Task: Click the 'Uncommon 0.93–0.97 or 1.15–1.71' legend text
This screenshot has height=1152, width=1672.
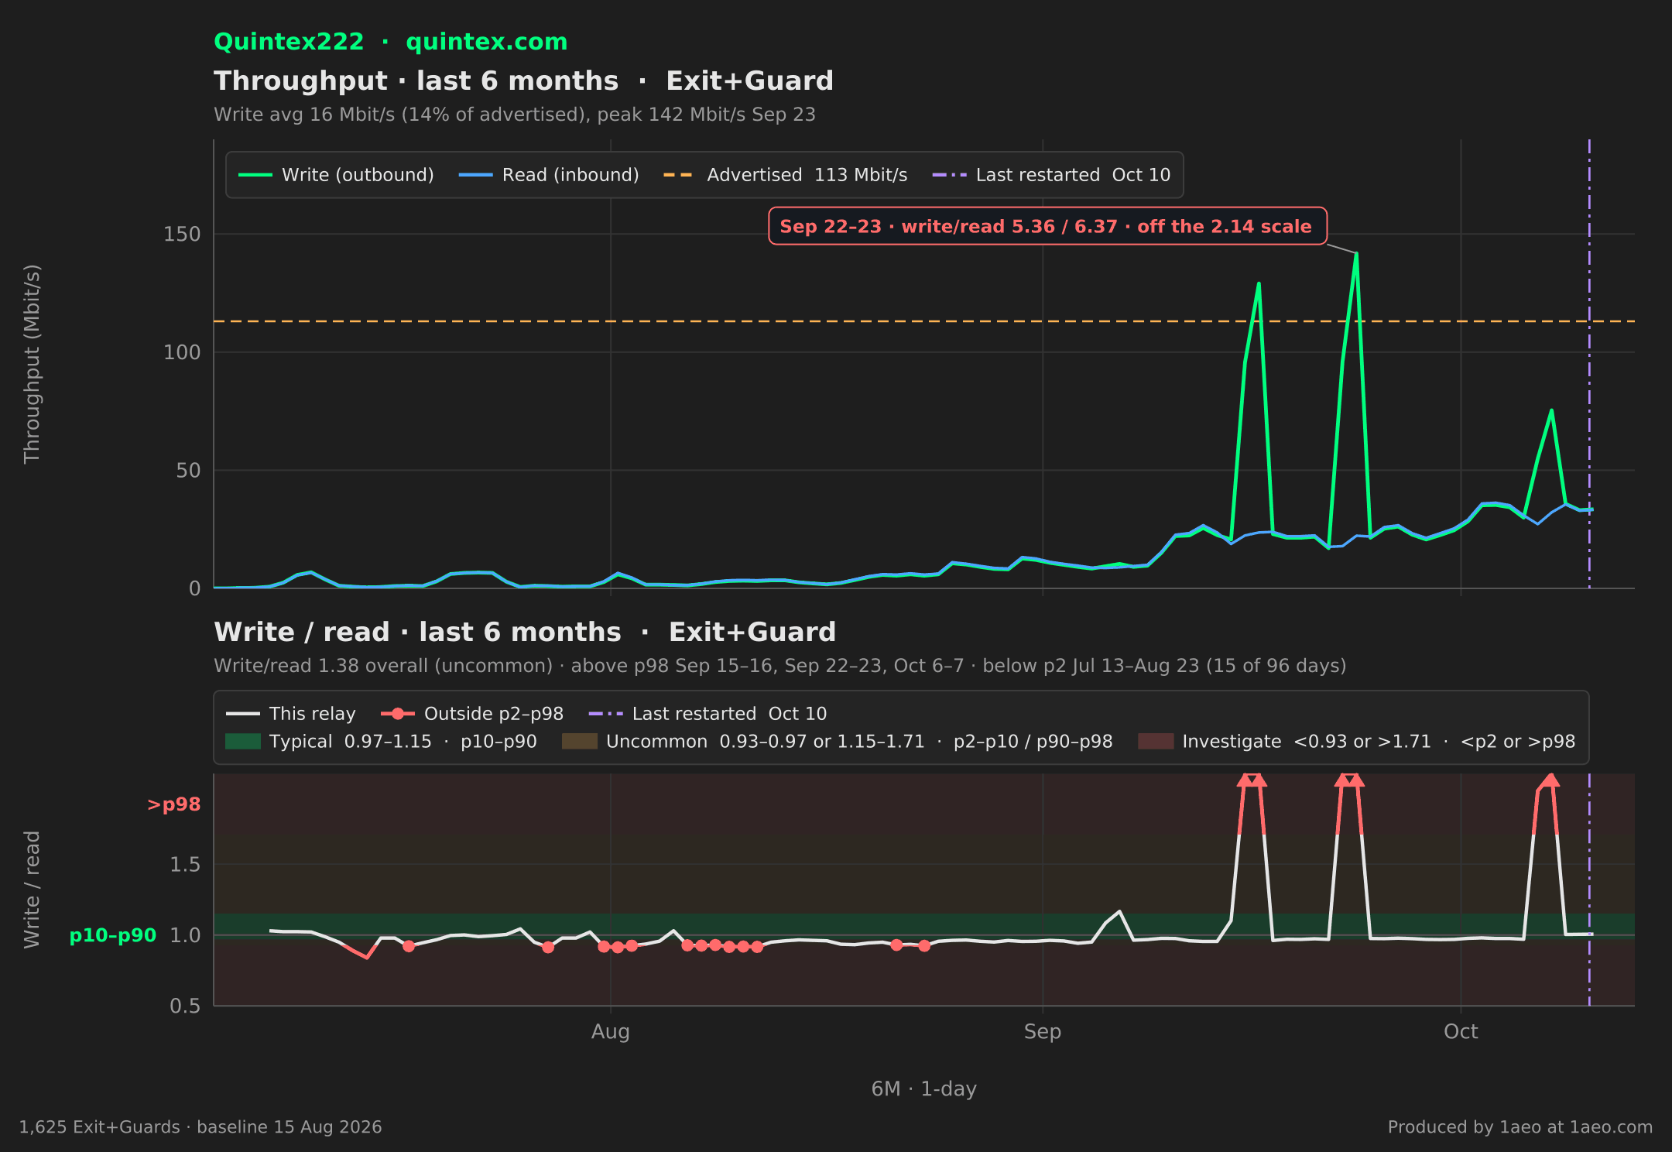Action: click(859, 742)
